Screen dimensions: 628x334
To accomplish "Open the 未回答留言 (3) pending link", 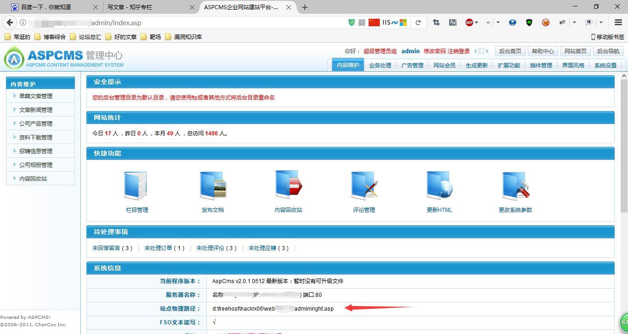I will 113,248.
